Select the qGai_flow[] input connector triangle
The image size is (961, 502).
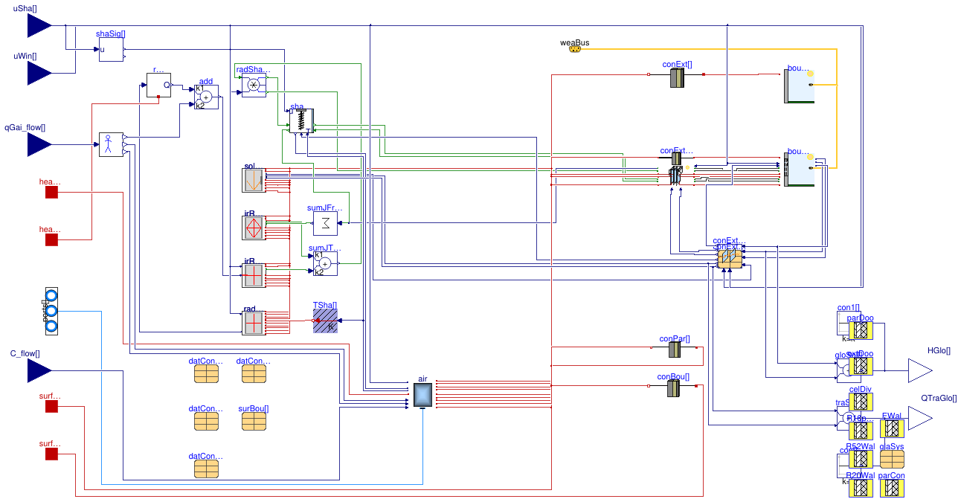(x=39, y=145)
